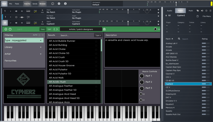Select Sends tab

pos(35,4)
